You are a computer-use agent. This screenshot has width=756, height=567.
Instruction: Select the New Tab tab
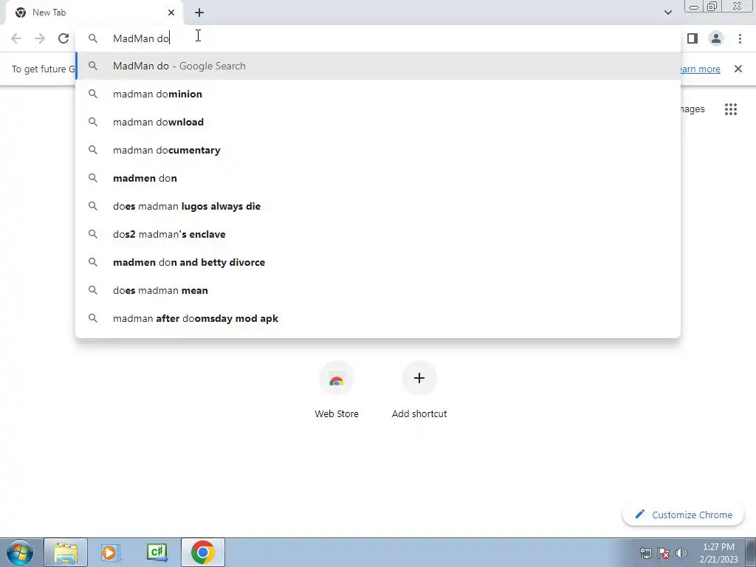pyautogui.click(x=94, y=13)
